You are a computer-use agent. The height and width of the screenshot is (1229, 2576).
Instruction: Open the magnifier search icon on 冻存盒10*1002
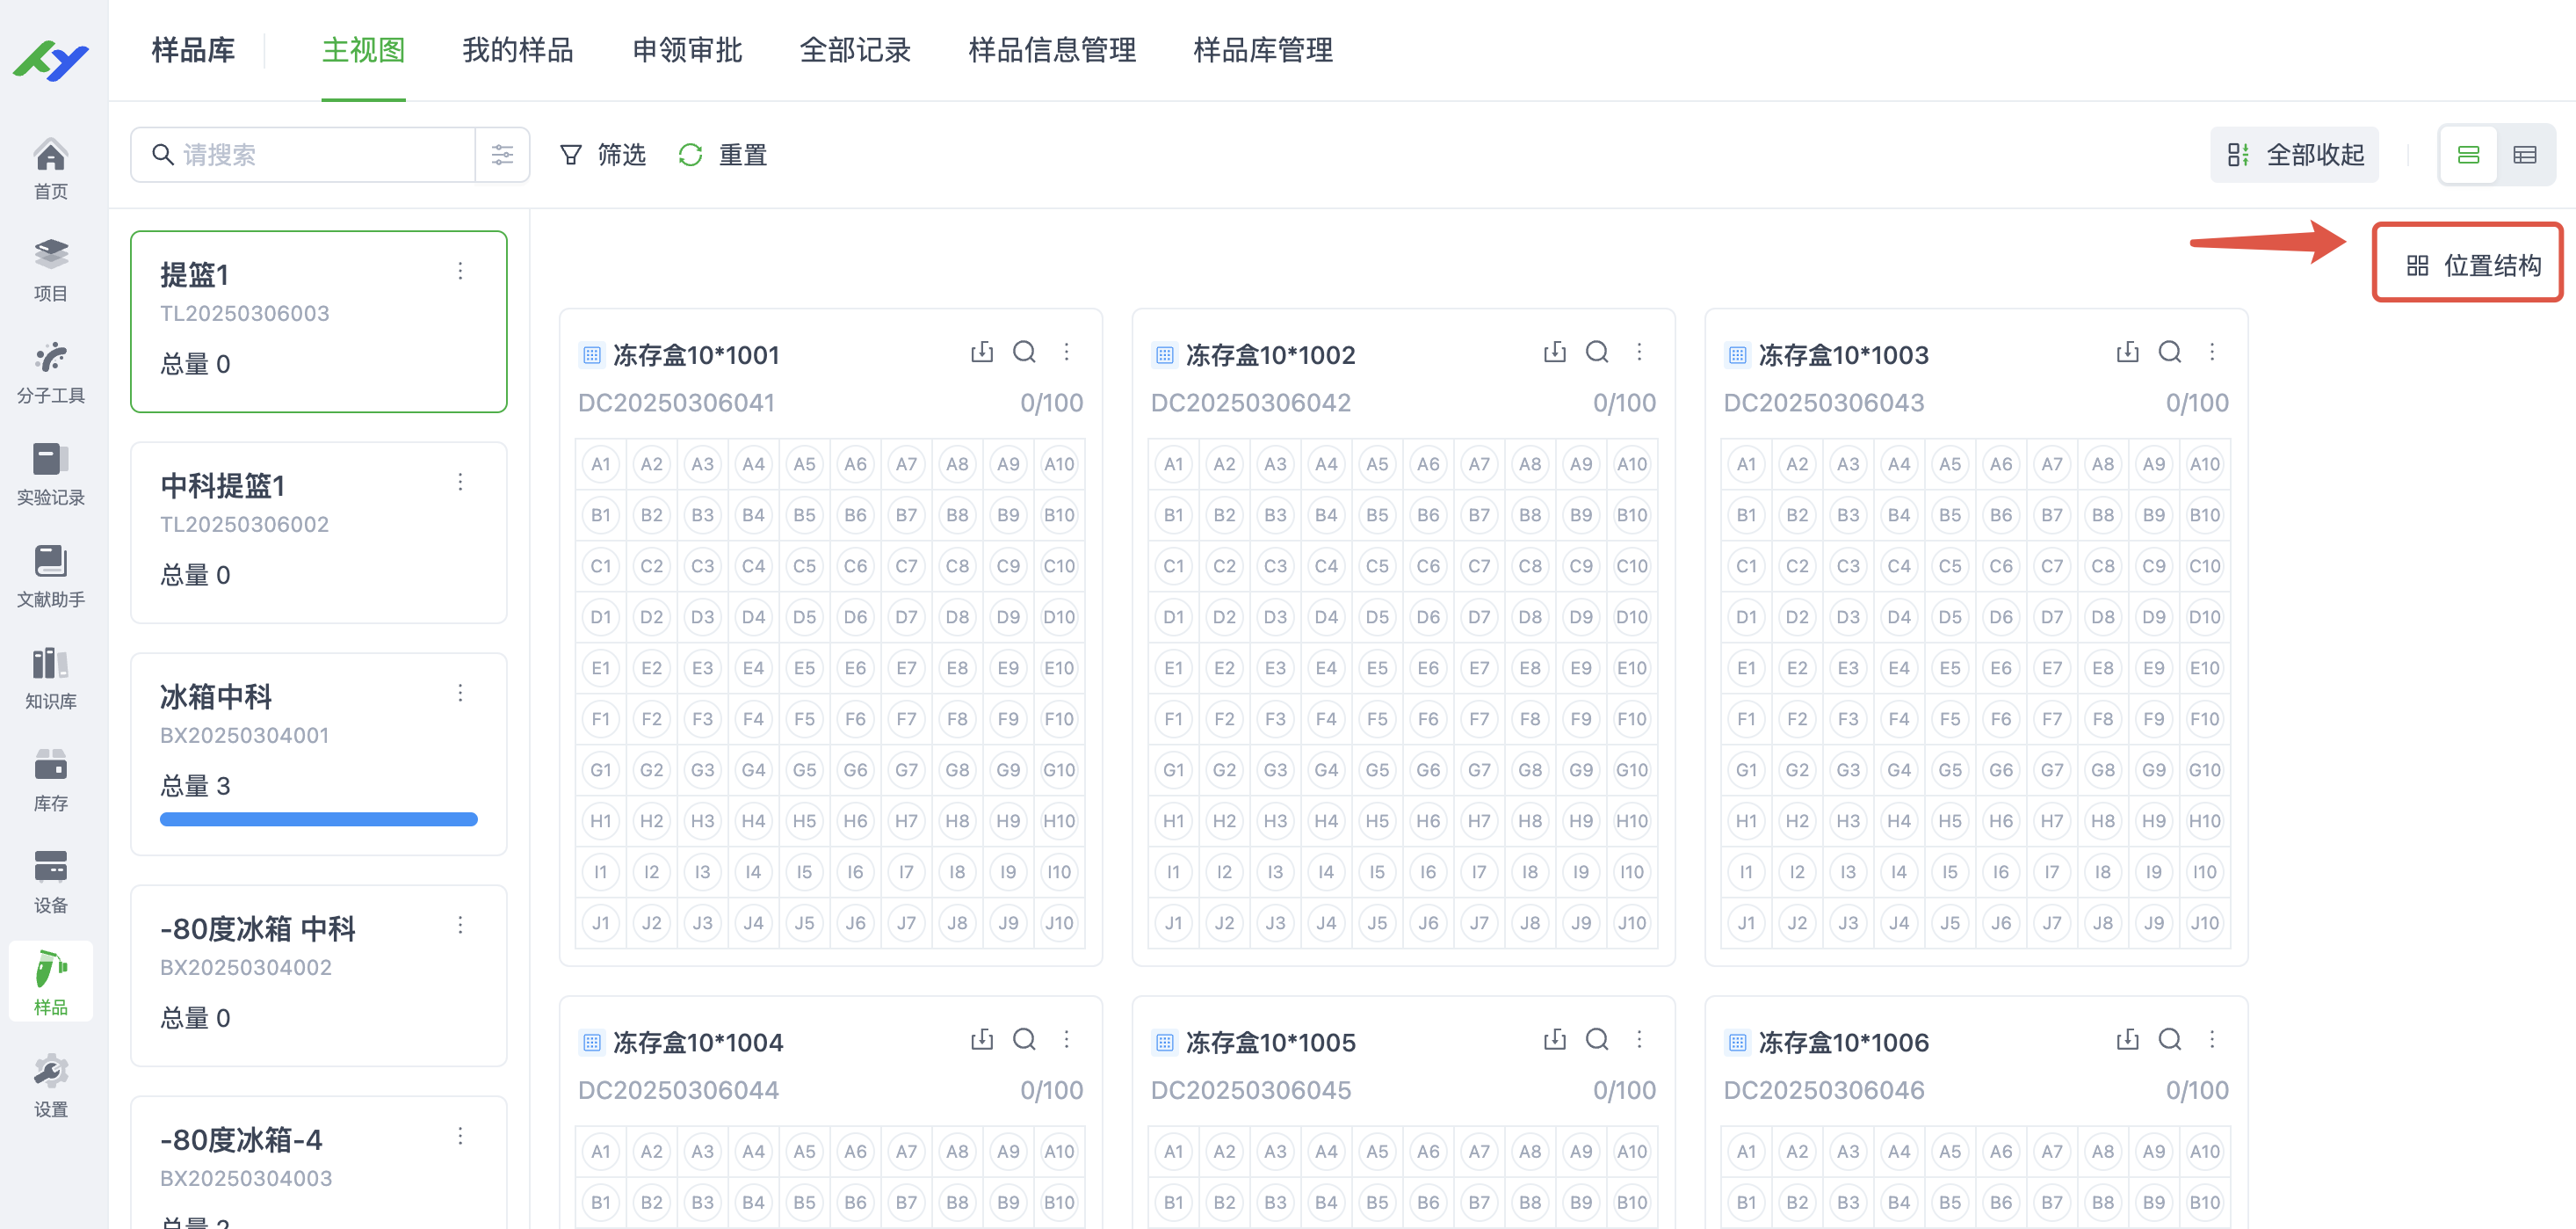[1596, 353]
